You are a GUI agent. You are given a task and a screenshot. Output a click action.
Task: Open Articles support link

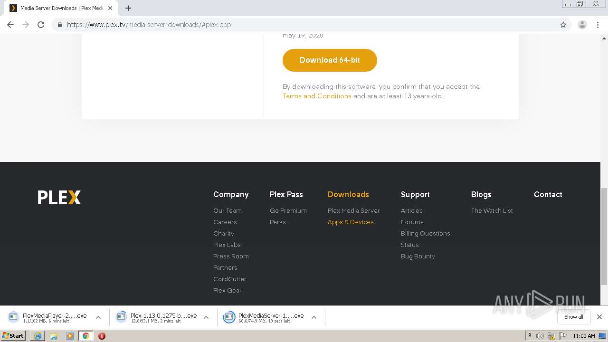tap(412, 210)
